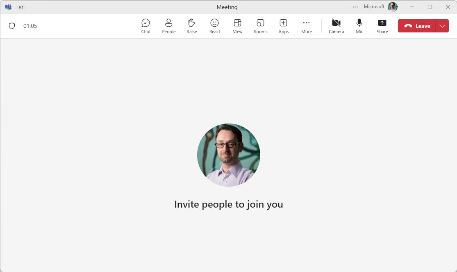Raise your hand in meeting
The image size is (457, 272).
click(x=192, y=26)
